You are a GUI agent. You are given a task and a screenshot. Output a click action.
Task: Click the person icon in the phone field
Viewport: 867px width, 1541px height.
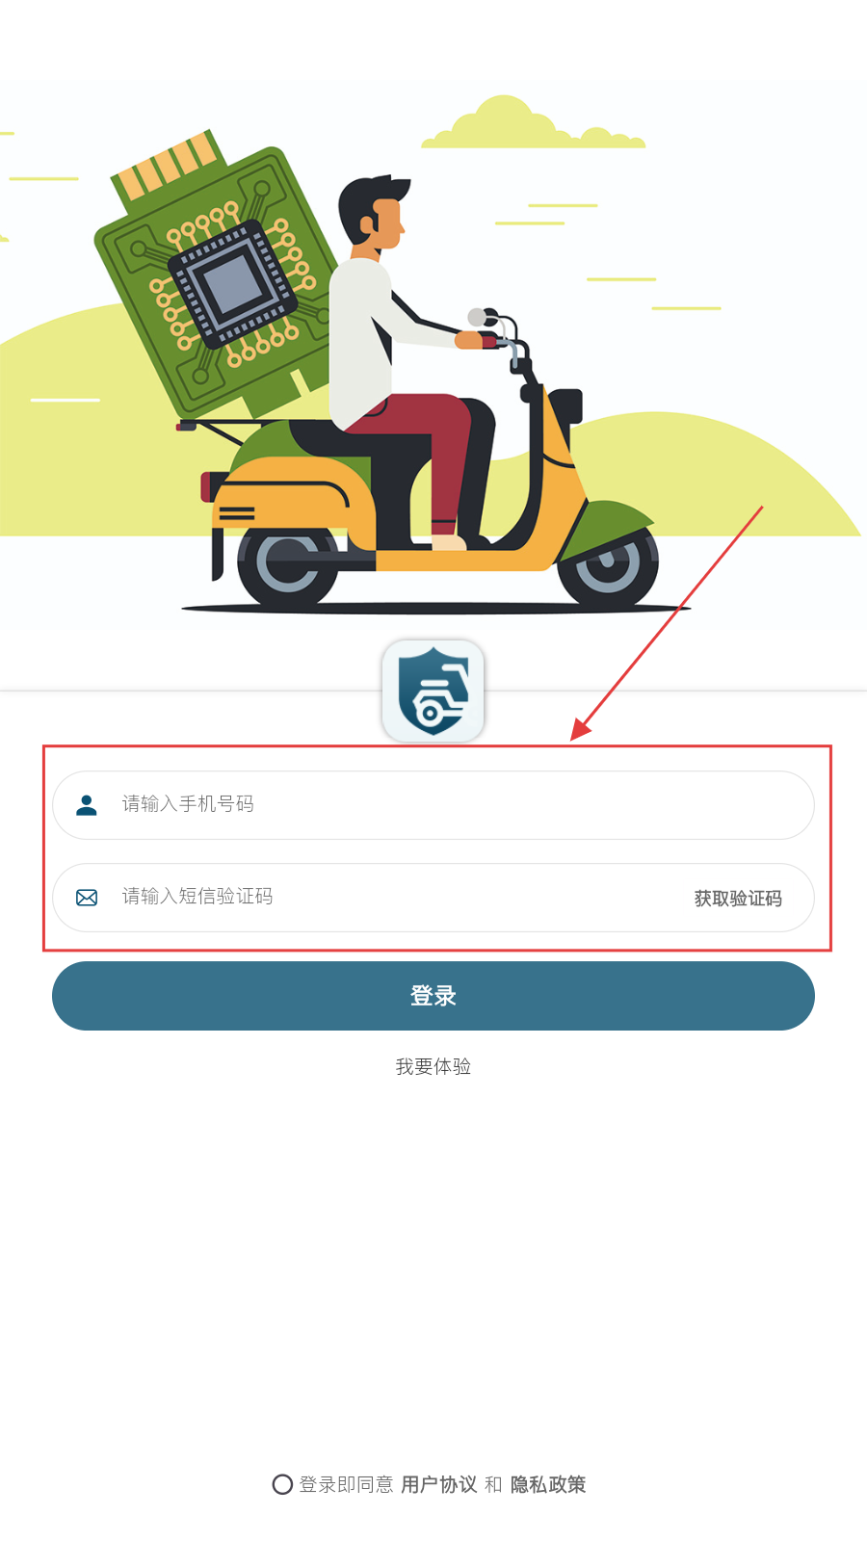87,805
